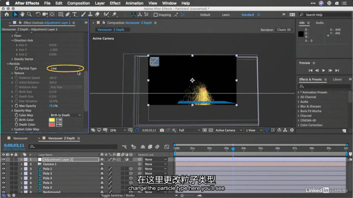This screenshot has width=353, height=198.
Task: Select the Home icon in toolbar
Action: (7, 14)
